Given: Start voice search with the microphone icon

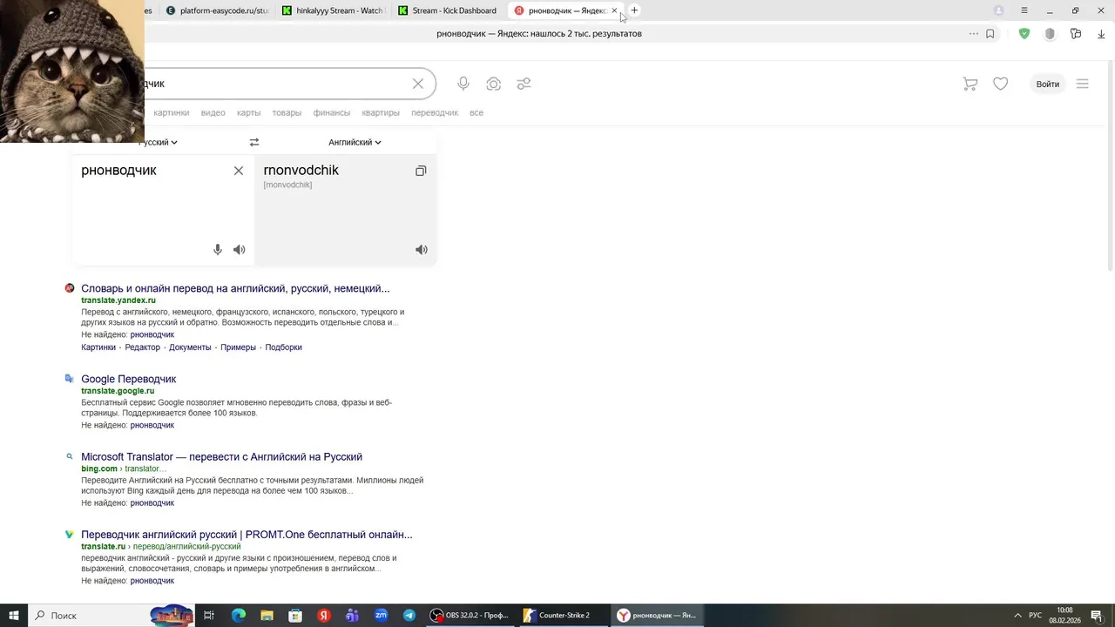Looking at the screenshot, I should (x=463, y=84).
